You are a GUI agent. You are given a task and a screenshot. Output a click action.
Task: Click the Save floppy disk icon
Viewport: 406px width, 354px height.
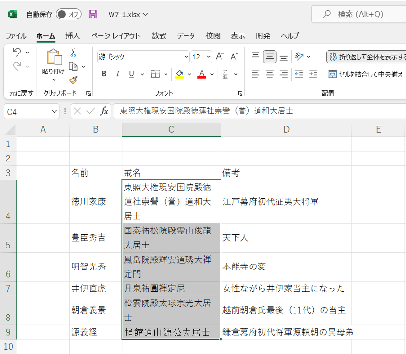pos(93,14)
